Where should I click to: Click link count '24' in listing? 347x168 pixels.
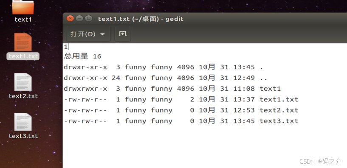(116, 78)
